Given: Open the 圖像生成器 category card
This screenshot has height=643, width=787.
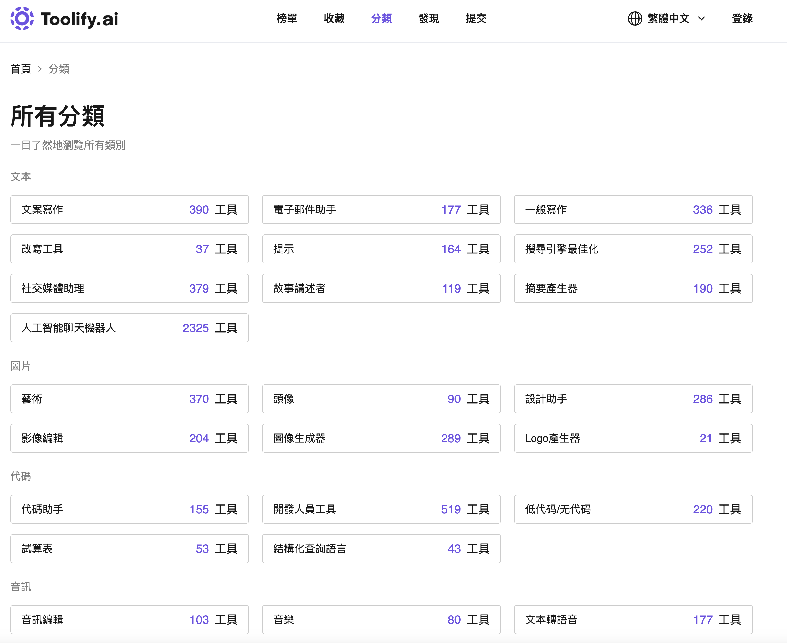Looking at the screenshot, I should [x=381, y=438].
